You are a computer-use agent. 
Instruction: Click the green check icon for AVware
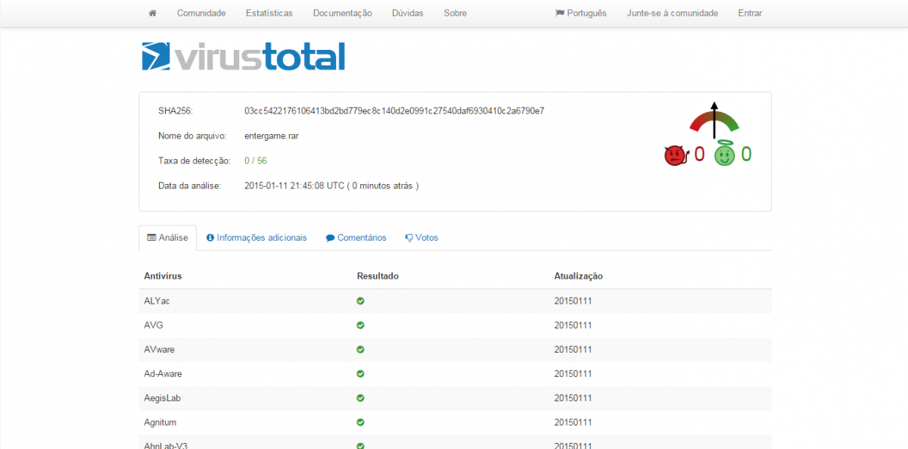click(360, 349)
